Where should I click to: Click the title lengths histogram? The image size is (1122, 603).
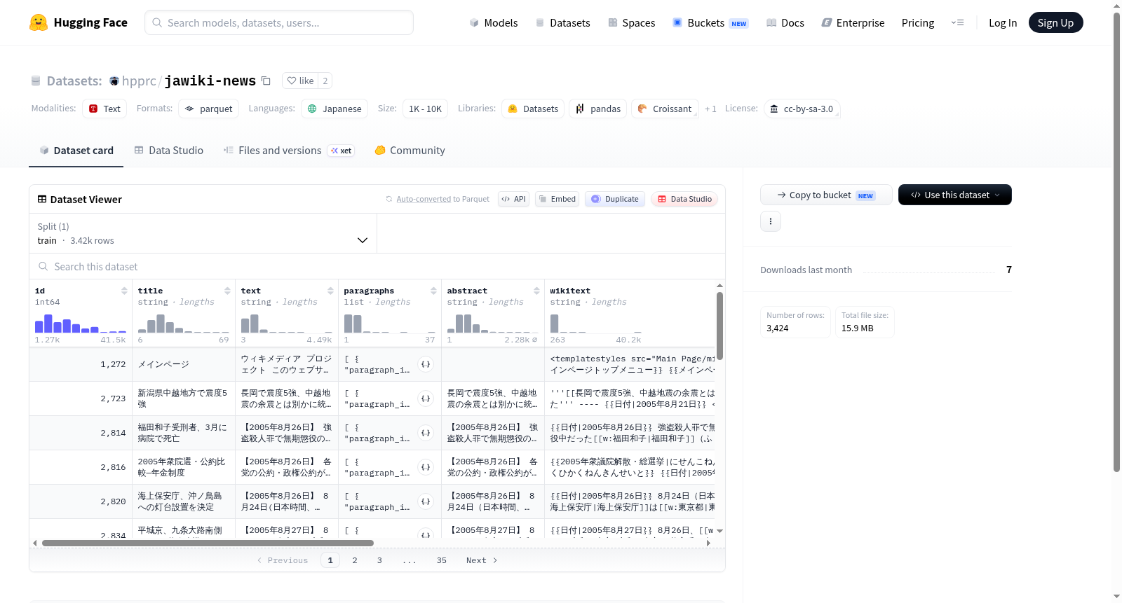tap(184, 323)
